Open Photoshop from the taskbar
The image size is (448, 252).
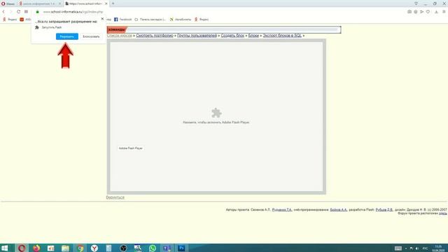(x=181, y=248)
